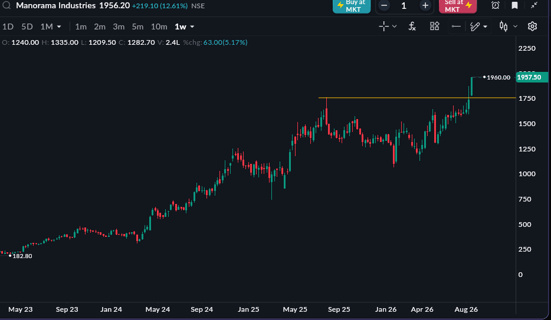Collapse chart from fullscreen view
The image size is (551, 320).
[x=534, y=5]
